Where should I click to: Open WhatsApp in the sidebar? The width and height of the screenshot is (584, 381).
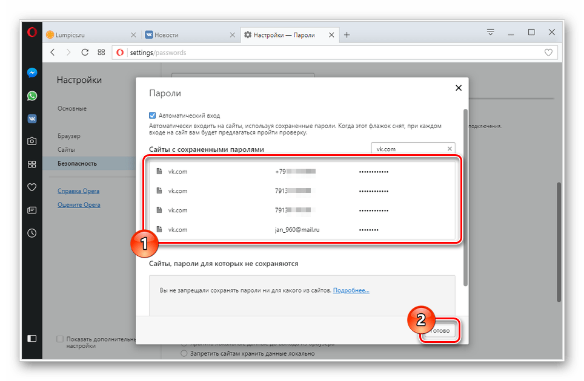click(32, 96)
